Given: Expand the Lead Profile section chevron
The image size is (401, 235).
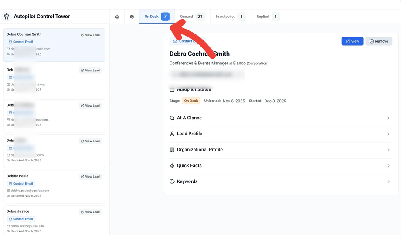Looking at the screenshot, I should coord(388,134).
